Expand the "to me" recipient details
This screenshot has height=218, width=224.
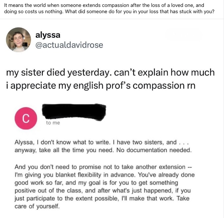pyautogui.click(x=53, y=123)
